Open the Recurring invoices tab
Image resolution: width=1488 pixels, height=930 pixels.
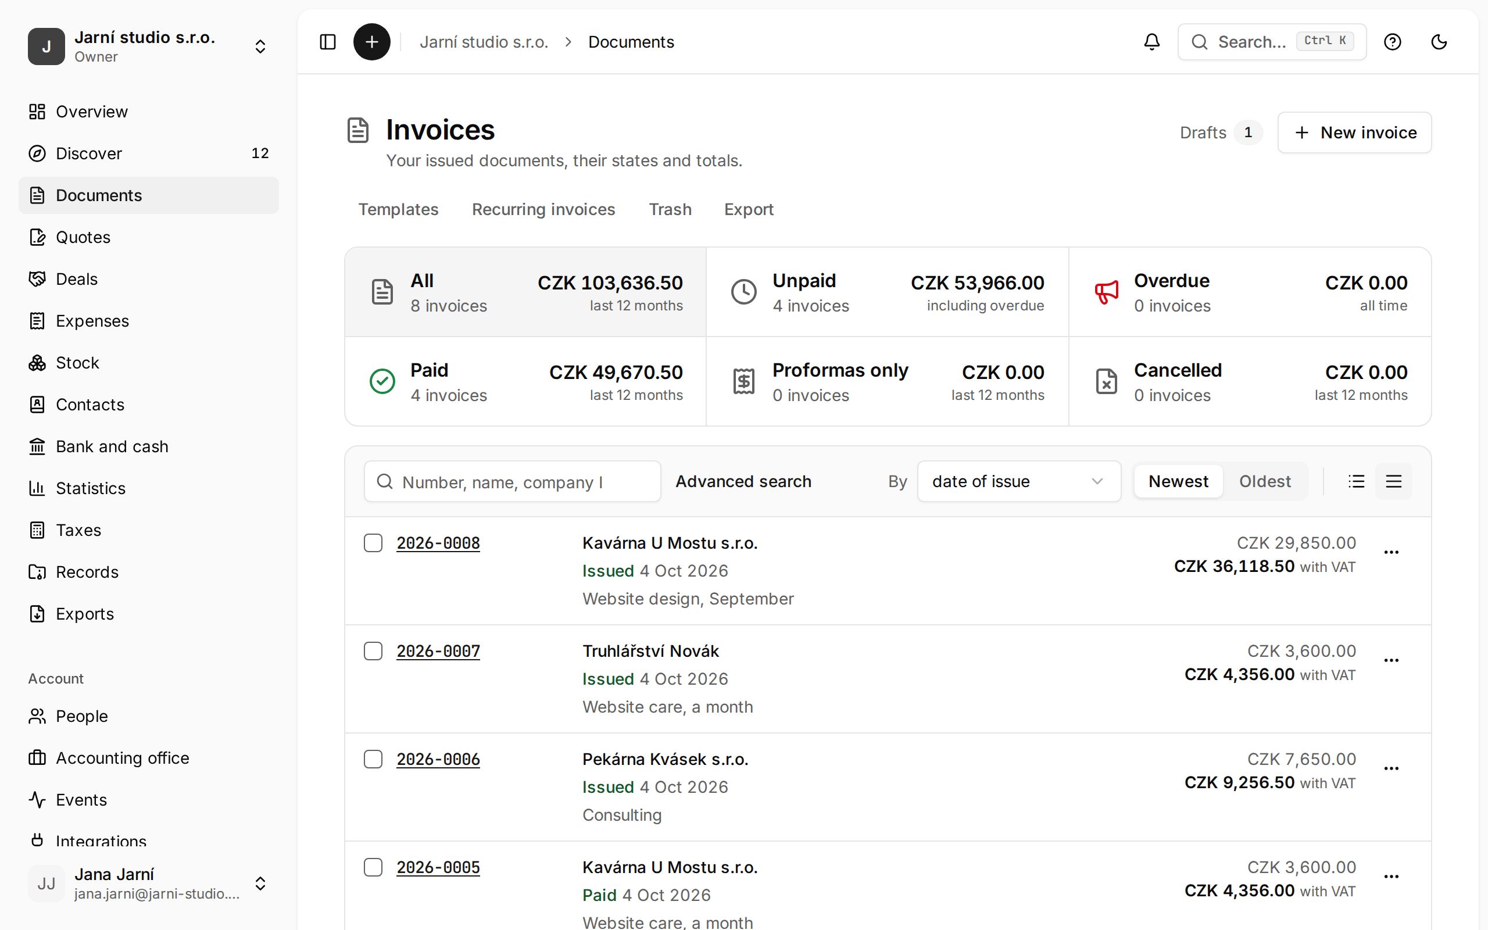point(543,210)
